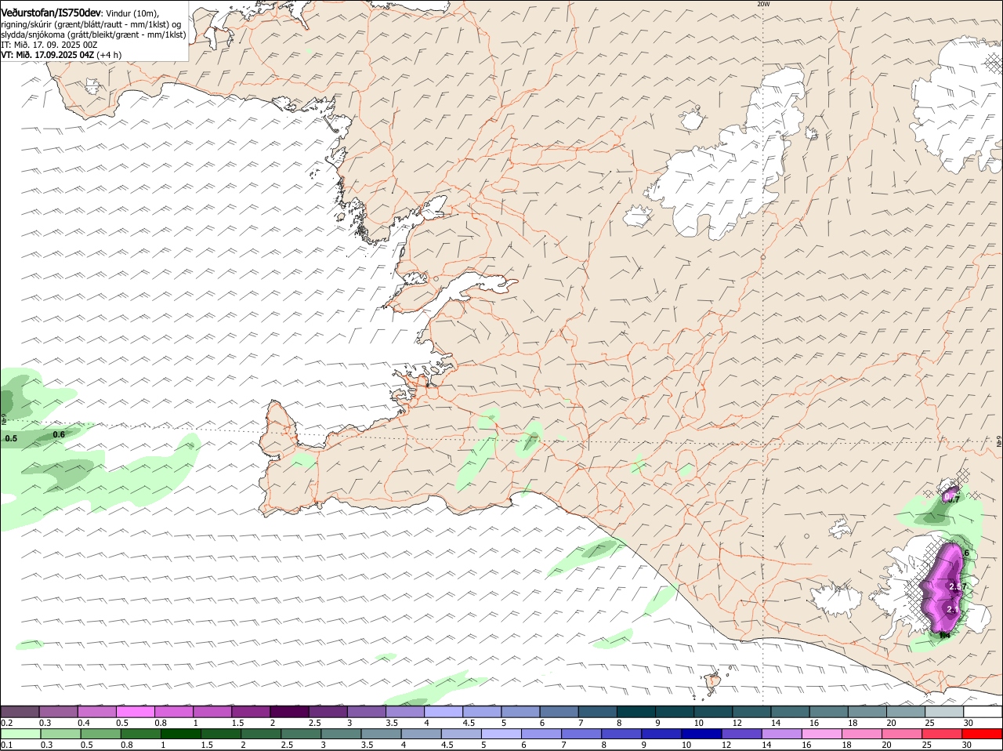The height and width of the screenshot is (751, 1003).
Task: Select purple-row legend swatch labeled 9
Action: pos(674,711)
